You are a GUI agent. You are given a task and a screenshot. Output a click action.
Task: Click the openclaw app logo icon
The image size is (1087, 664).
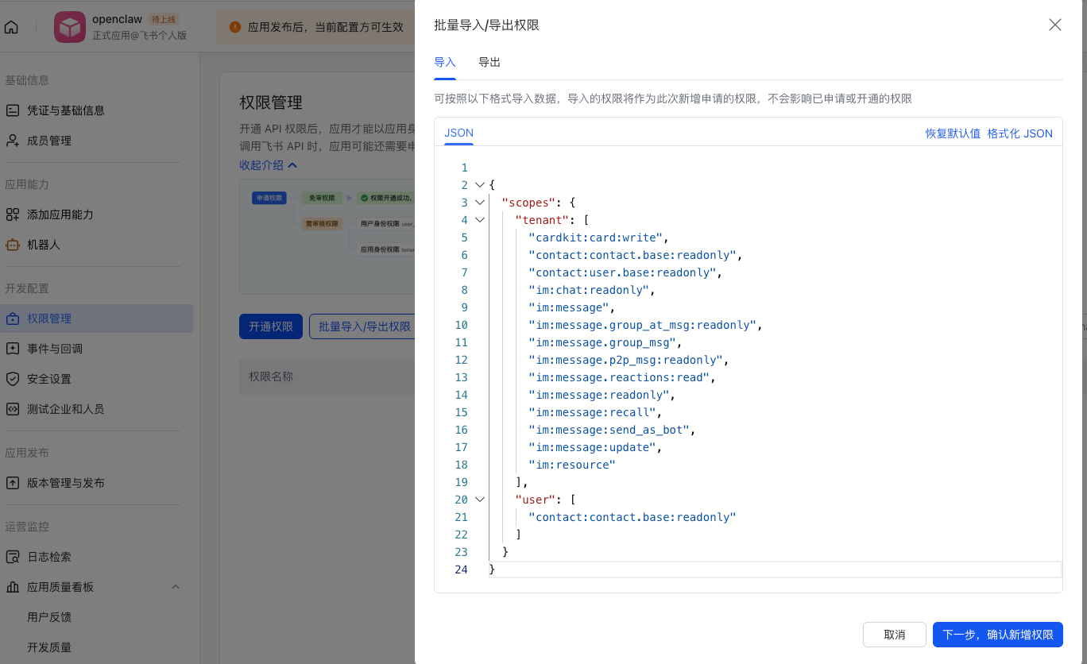[69, 28]
